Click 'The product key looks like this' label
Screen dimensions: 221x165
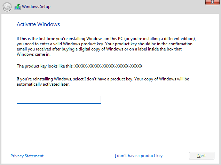click(45, 66)
